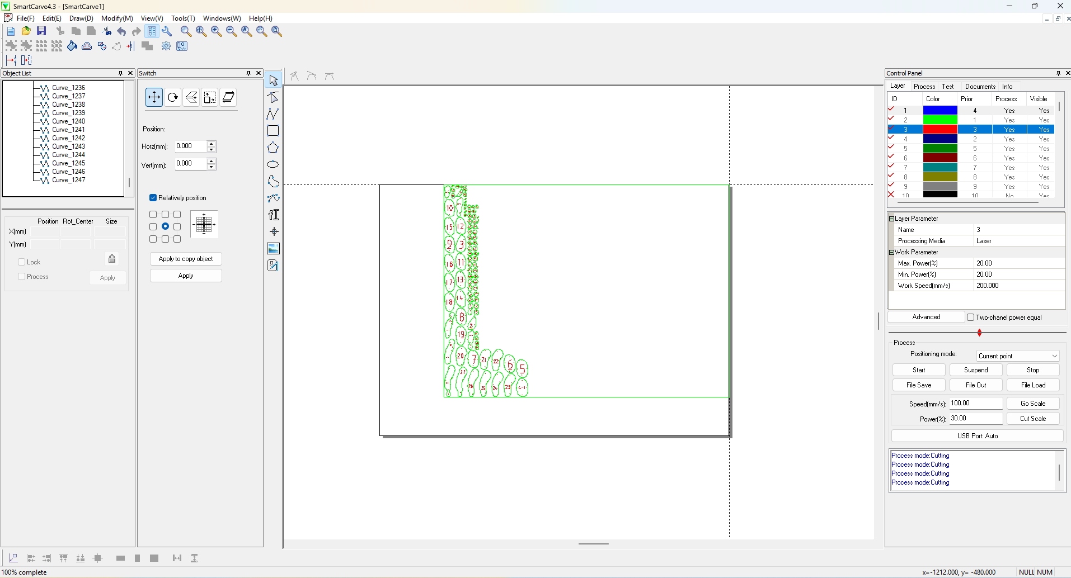The width and height of the screenshot is (1071, 578).
Task: Click the wrench settings toolbar icon
Action: point(167,31)
